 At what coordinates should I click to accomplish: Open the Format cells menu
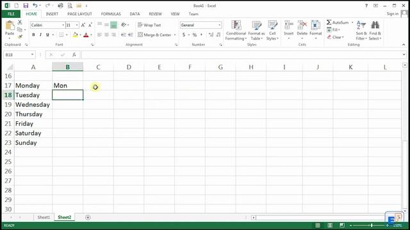click(x=316, y=30)
